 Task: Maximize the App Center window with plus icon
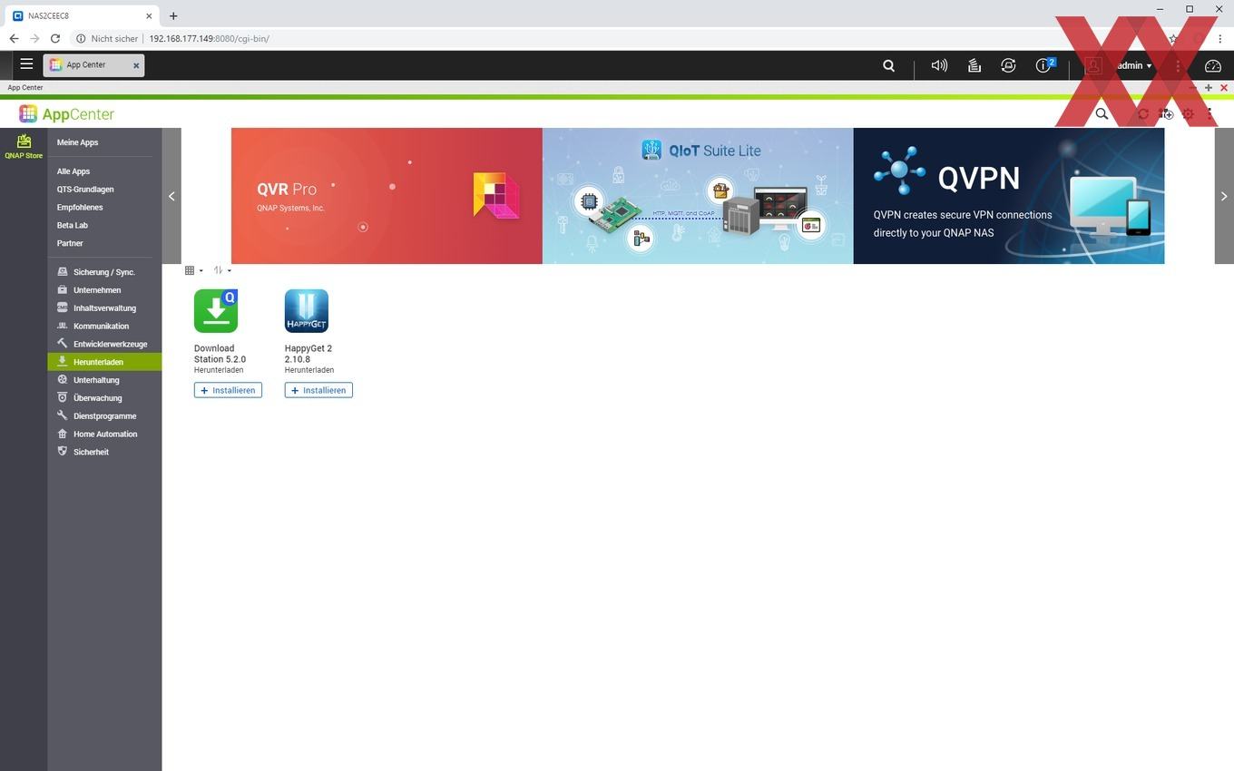coord(1209,88)
